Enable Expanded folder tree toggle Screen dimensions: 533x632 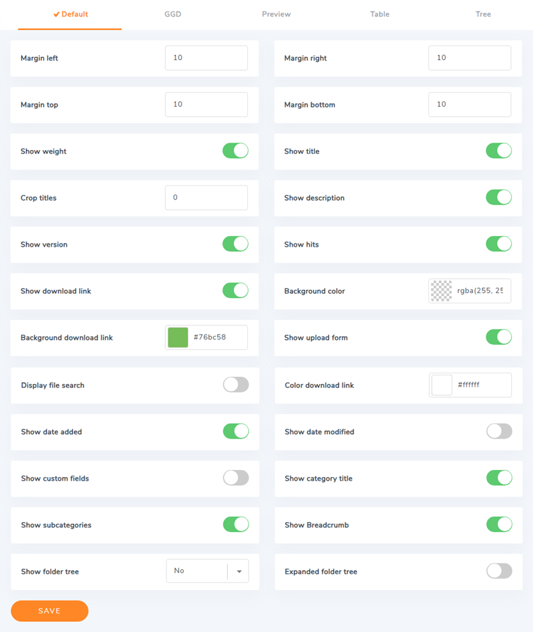point(499,571)
